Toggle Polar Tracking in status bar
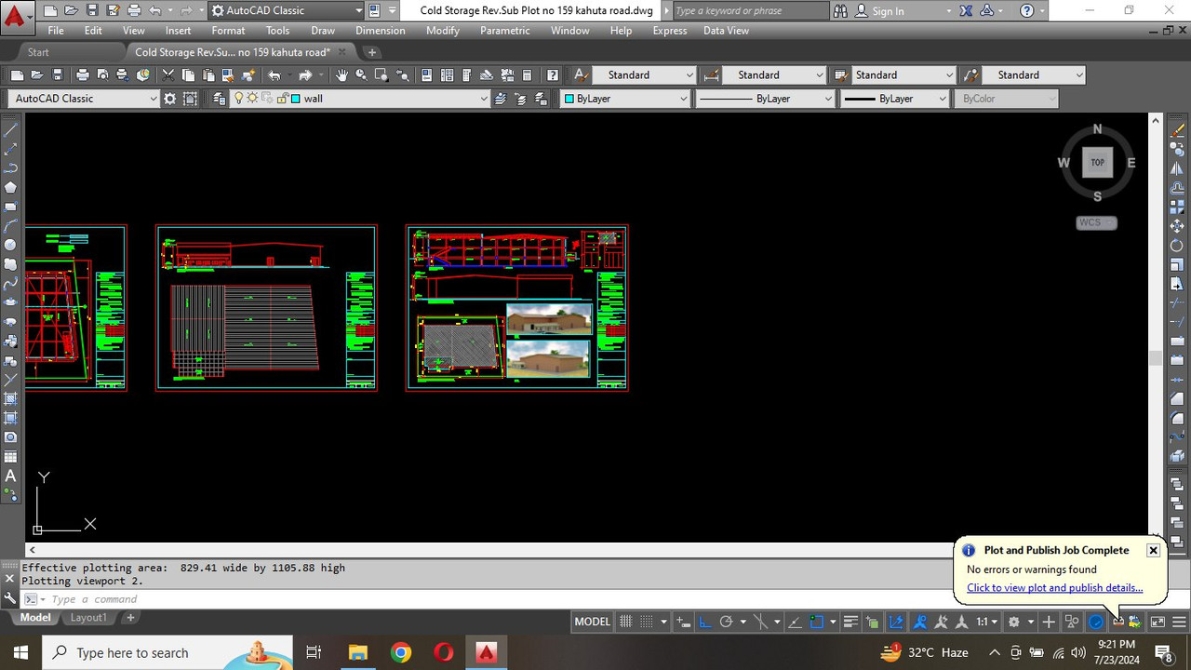 (x=726, y=622)
